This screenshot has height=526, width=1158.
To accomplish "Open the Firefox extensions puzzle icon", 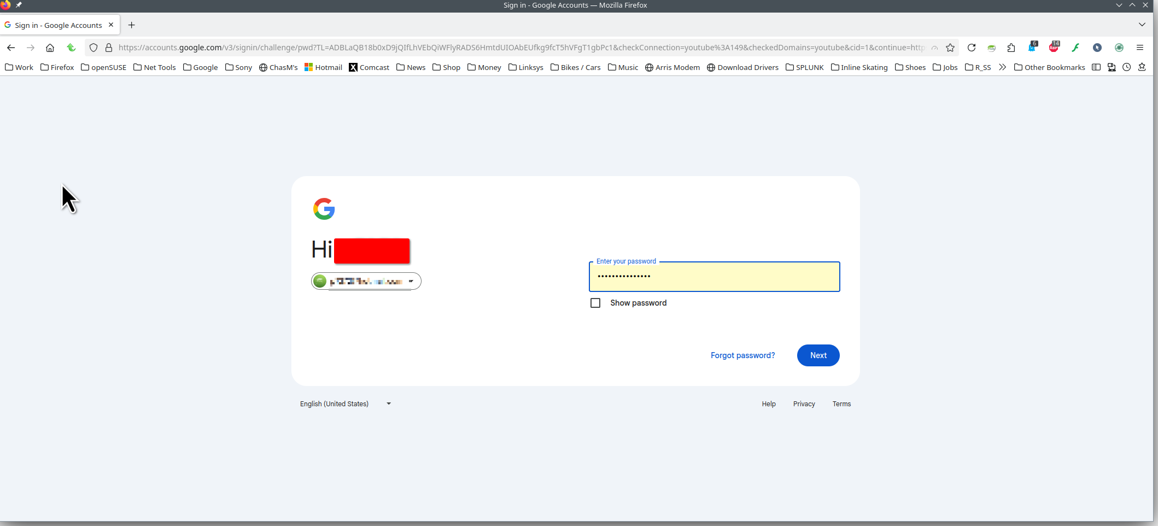I will pos(1011,48).
